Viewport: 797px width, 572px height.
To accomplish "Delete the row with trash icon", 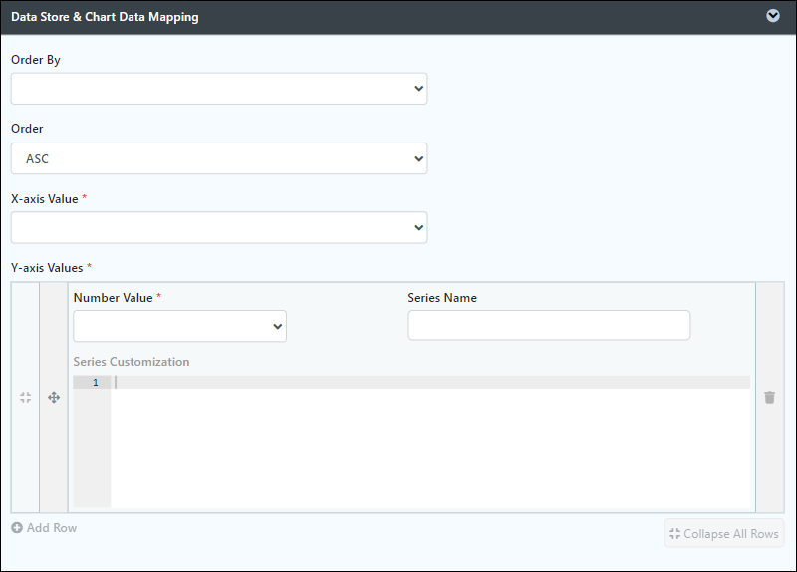I will (769, 397).
